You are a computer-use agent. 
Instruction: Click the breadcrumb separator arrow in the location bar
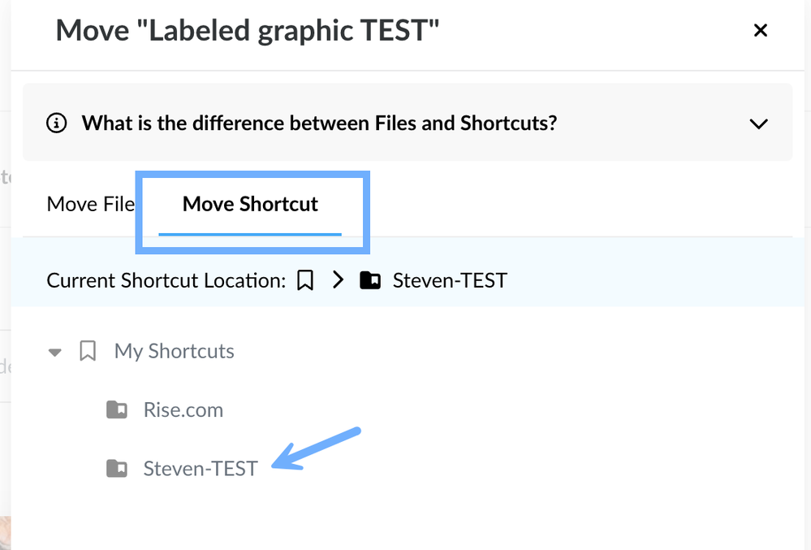338,281
